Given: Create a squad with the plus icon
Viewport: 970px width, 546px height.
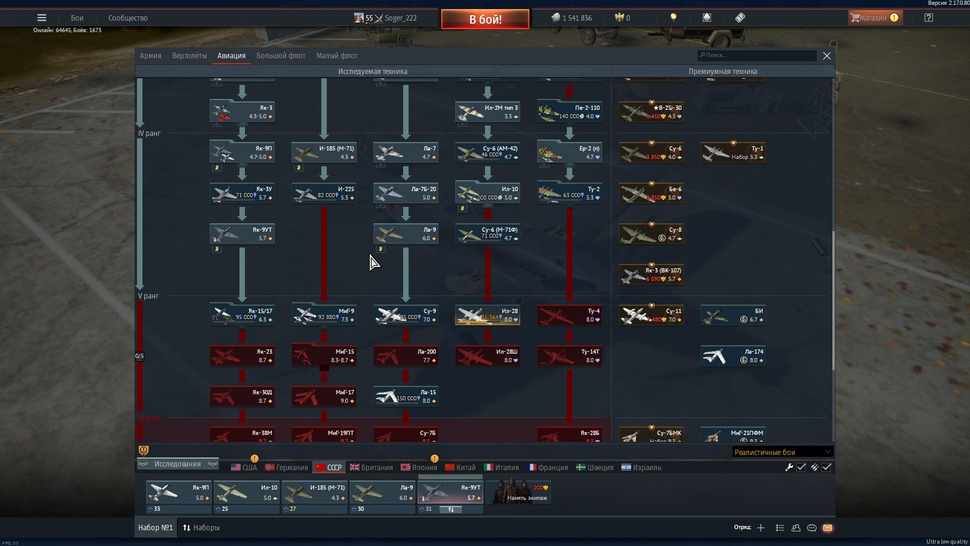Looking at the screenshot, I should tap(761, 528).
